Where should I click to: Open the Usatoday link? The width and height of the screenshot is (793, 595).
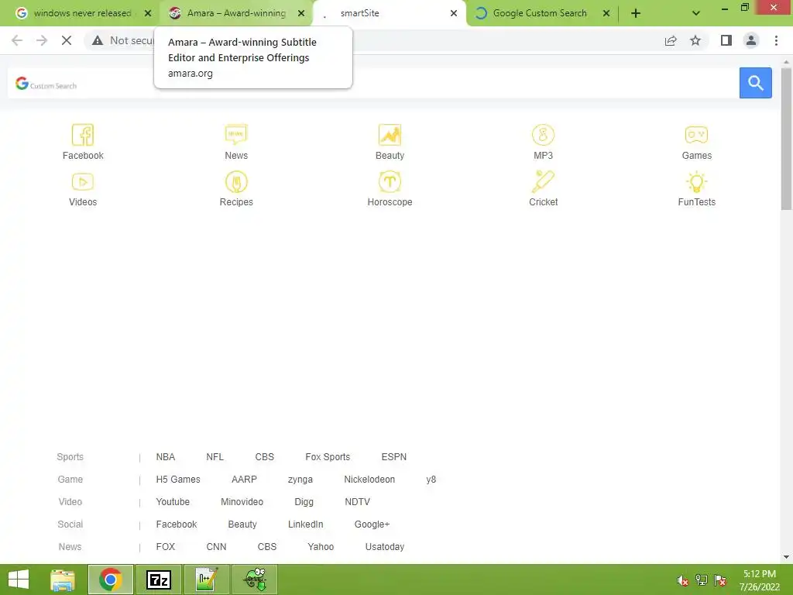click(384, 547)
